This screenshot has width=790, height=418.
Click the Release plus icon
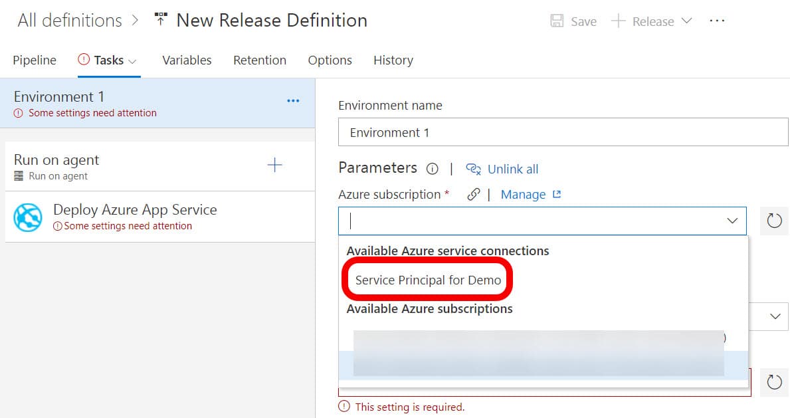pos(618,21)
